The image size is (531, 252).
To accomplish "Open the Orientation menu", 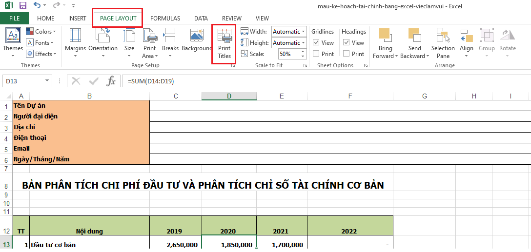I will point(103,42).
